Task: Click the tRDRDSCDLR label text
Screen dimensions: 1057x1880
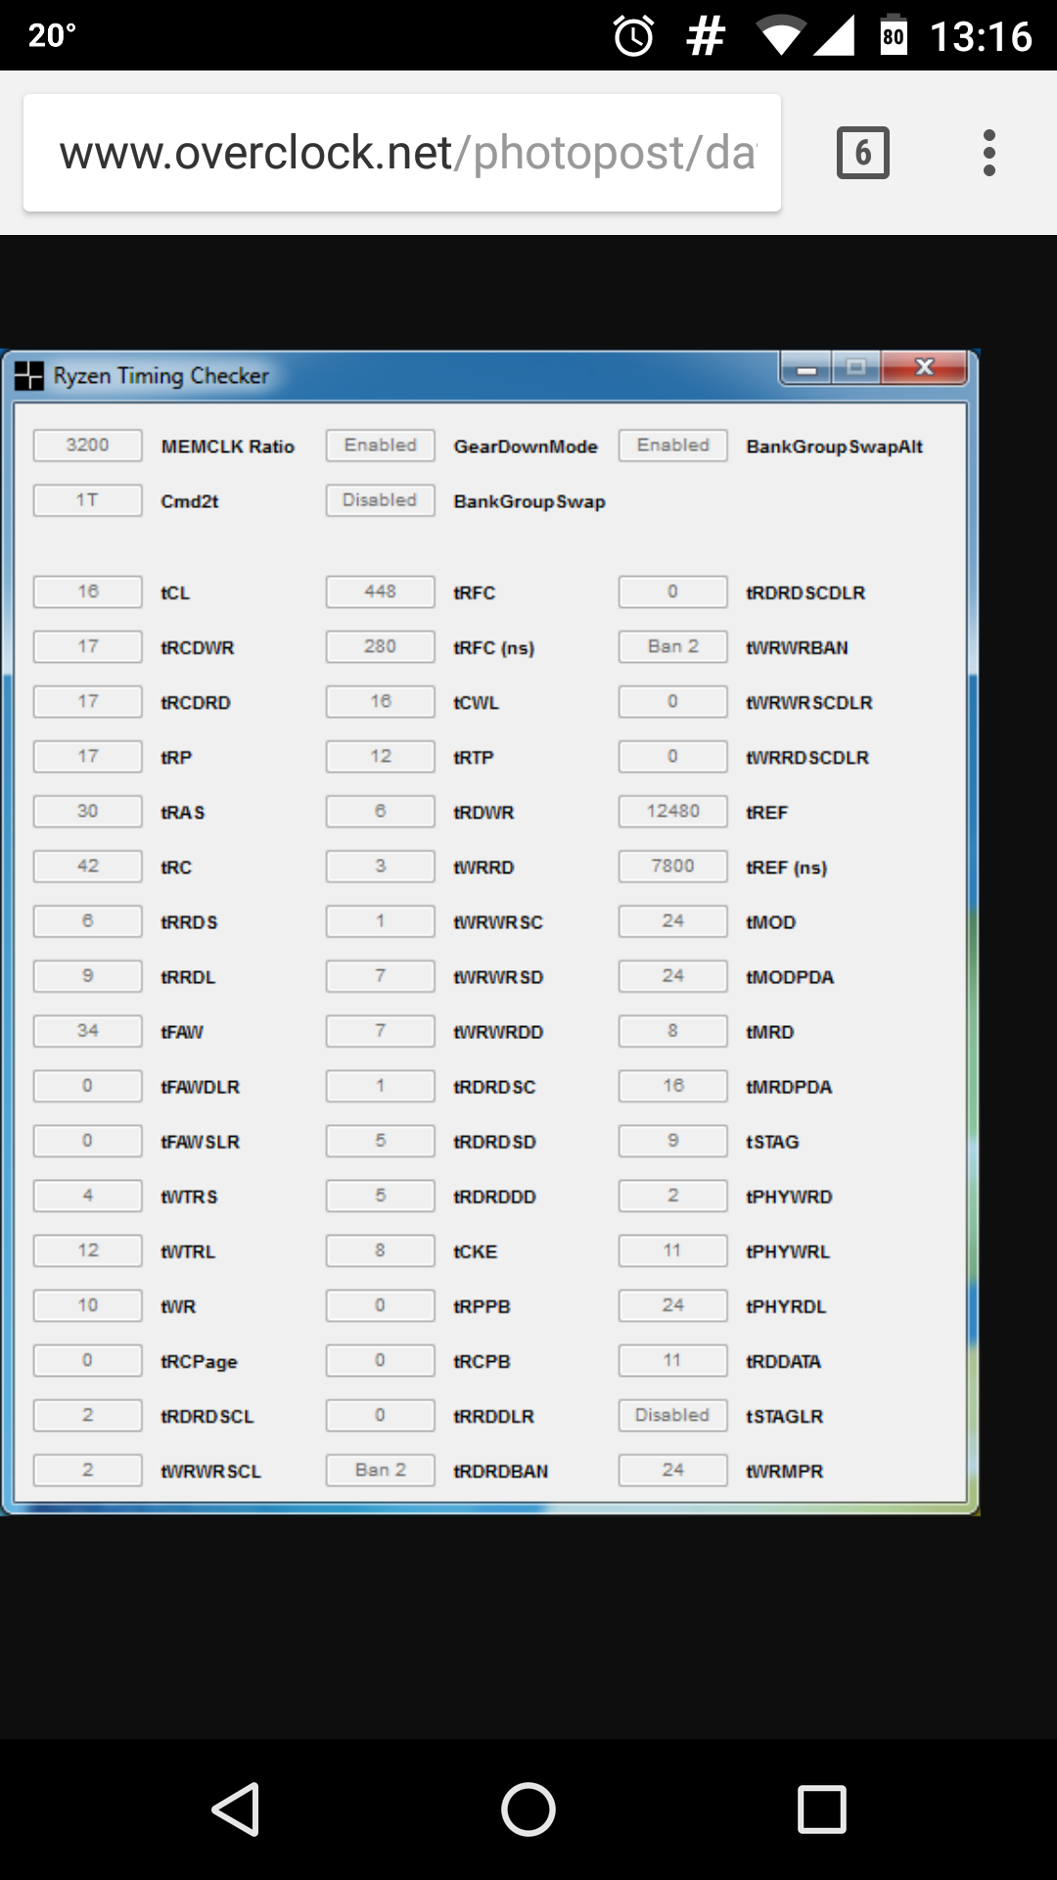Action: coord(805,593)
